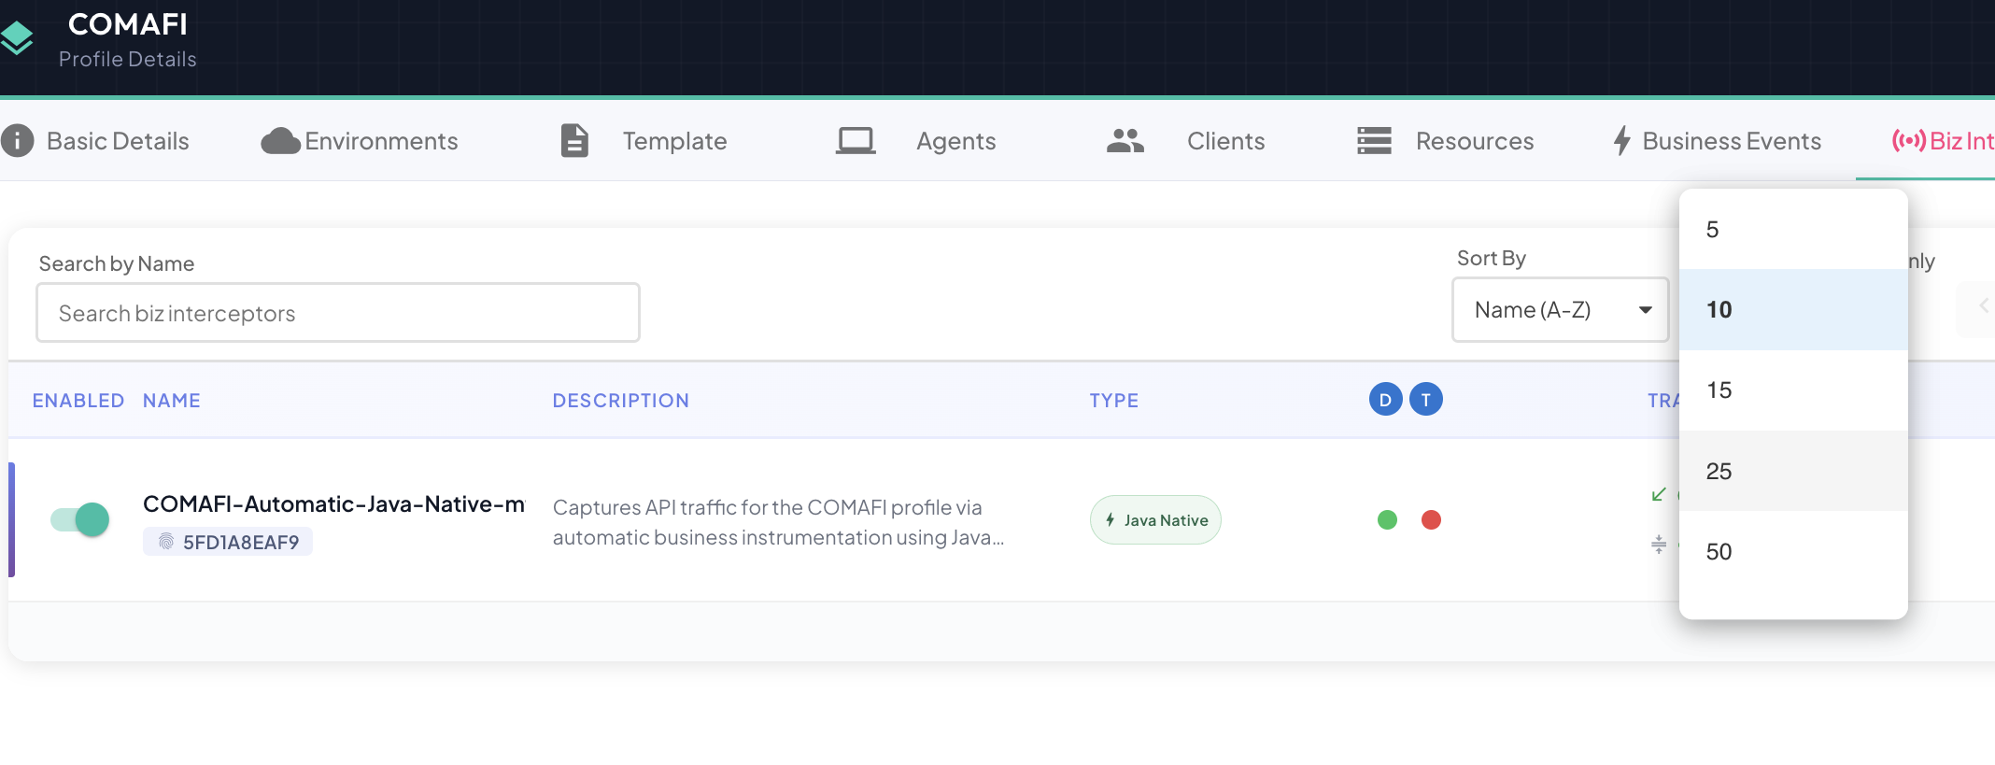This screenshot has height=765, width=1995.
Task: Click the green status dot in row
Action: tap(1387, 520)
